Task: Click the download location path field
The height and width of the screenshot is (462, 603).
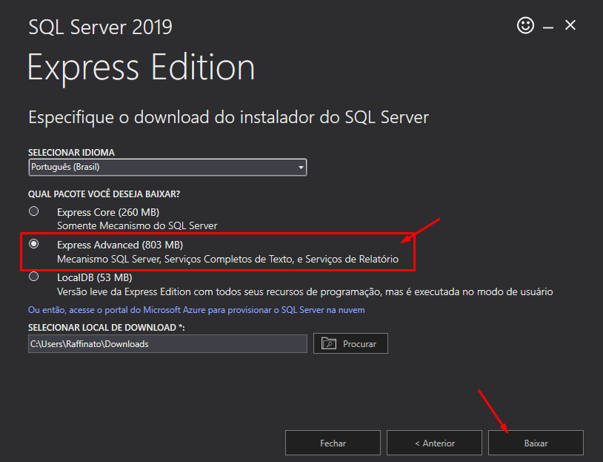Action: [167, 344]
